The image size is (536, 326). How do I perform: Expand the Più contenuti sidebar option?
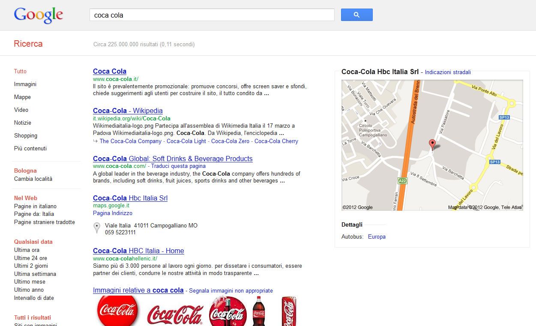coord(30,149)
